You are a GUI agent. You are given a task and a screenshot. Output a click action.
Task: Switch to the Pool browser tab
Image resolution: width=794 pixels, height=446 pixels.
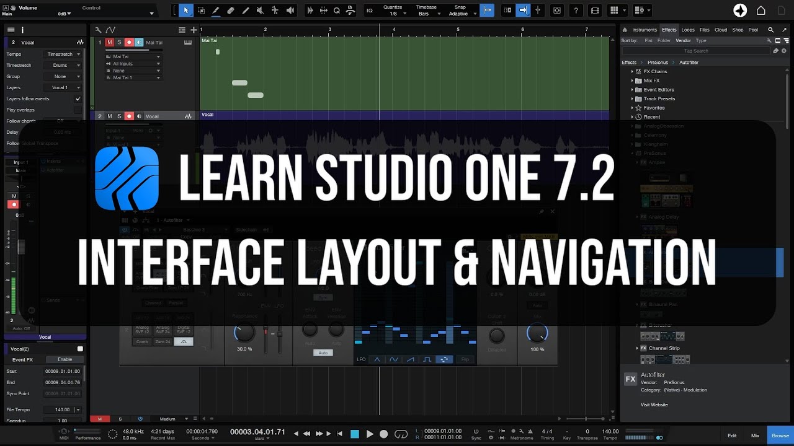(753, 30)
